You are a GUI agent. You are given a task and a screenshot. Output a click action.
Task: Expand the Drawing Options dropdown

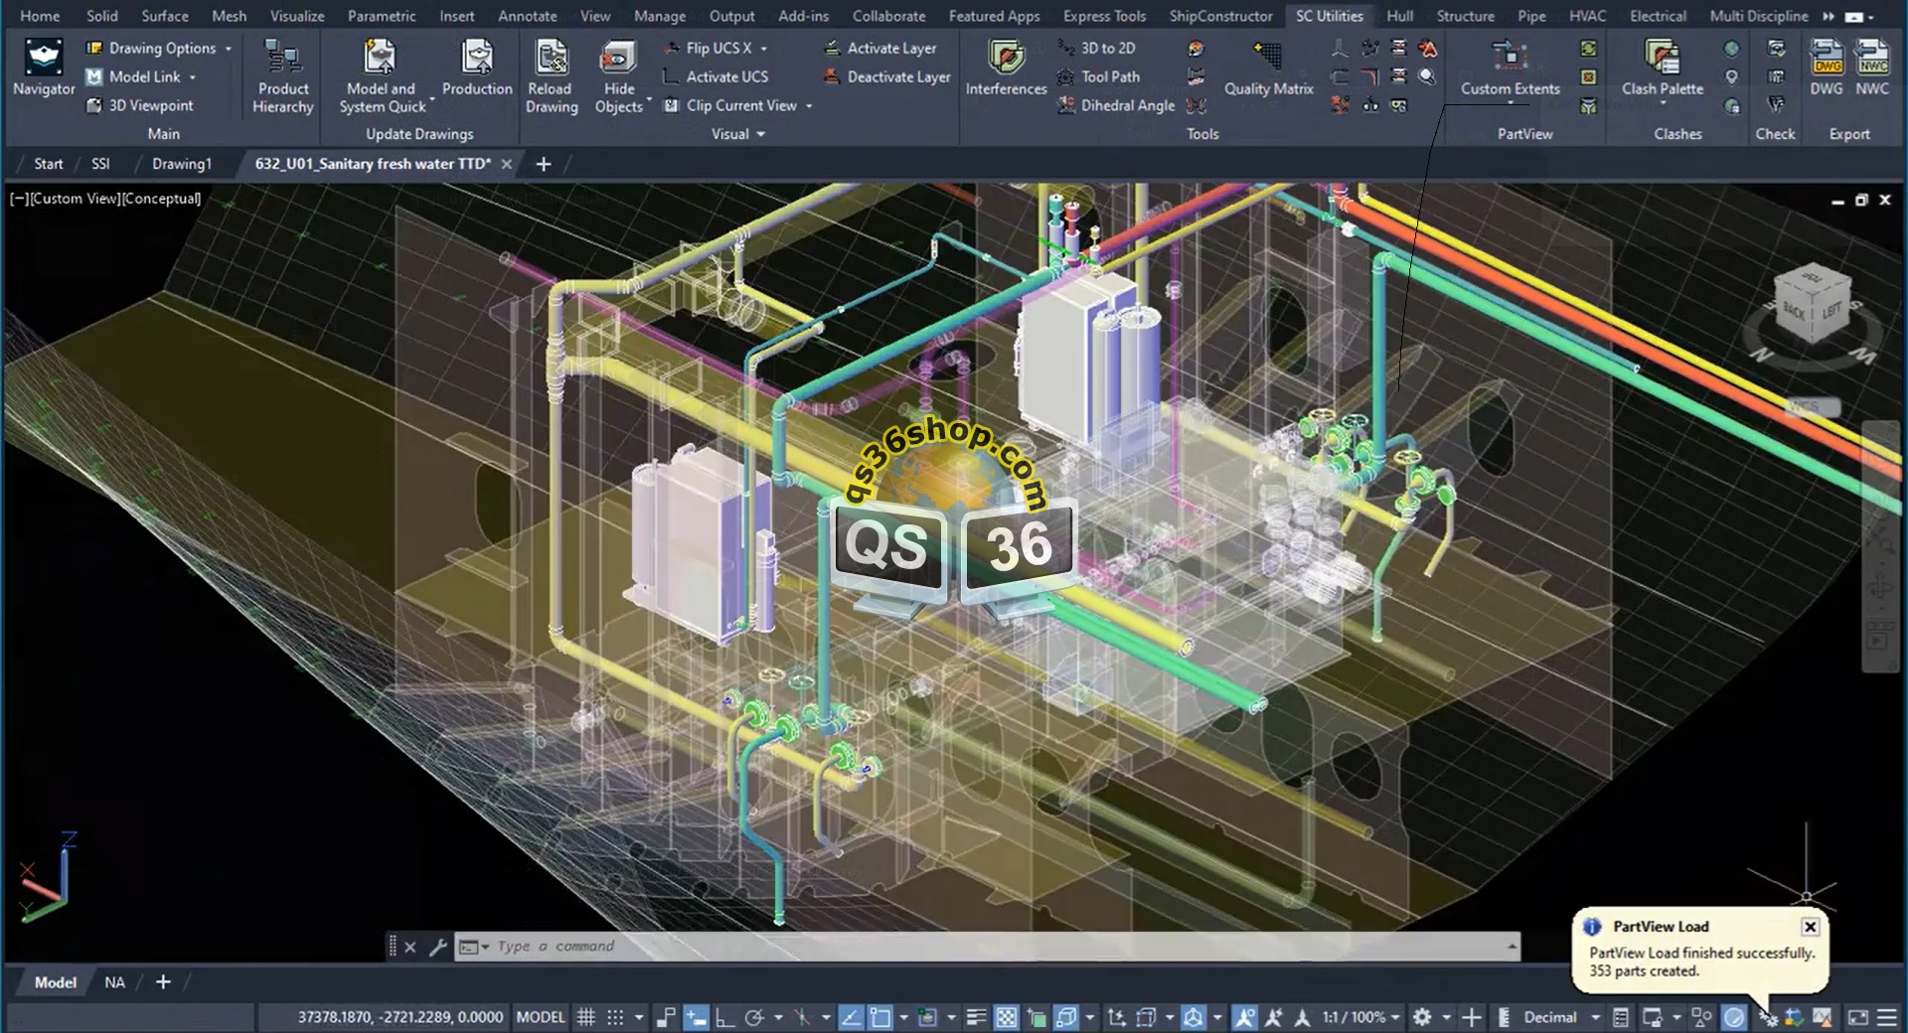click(228, 48)
